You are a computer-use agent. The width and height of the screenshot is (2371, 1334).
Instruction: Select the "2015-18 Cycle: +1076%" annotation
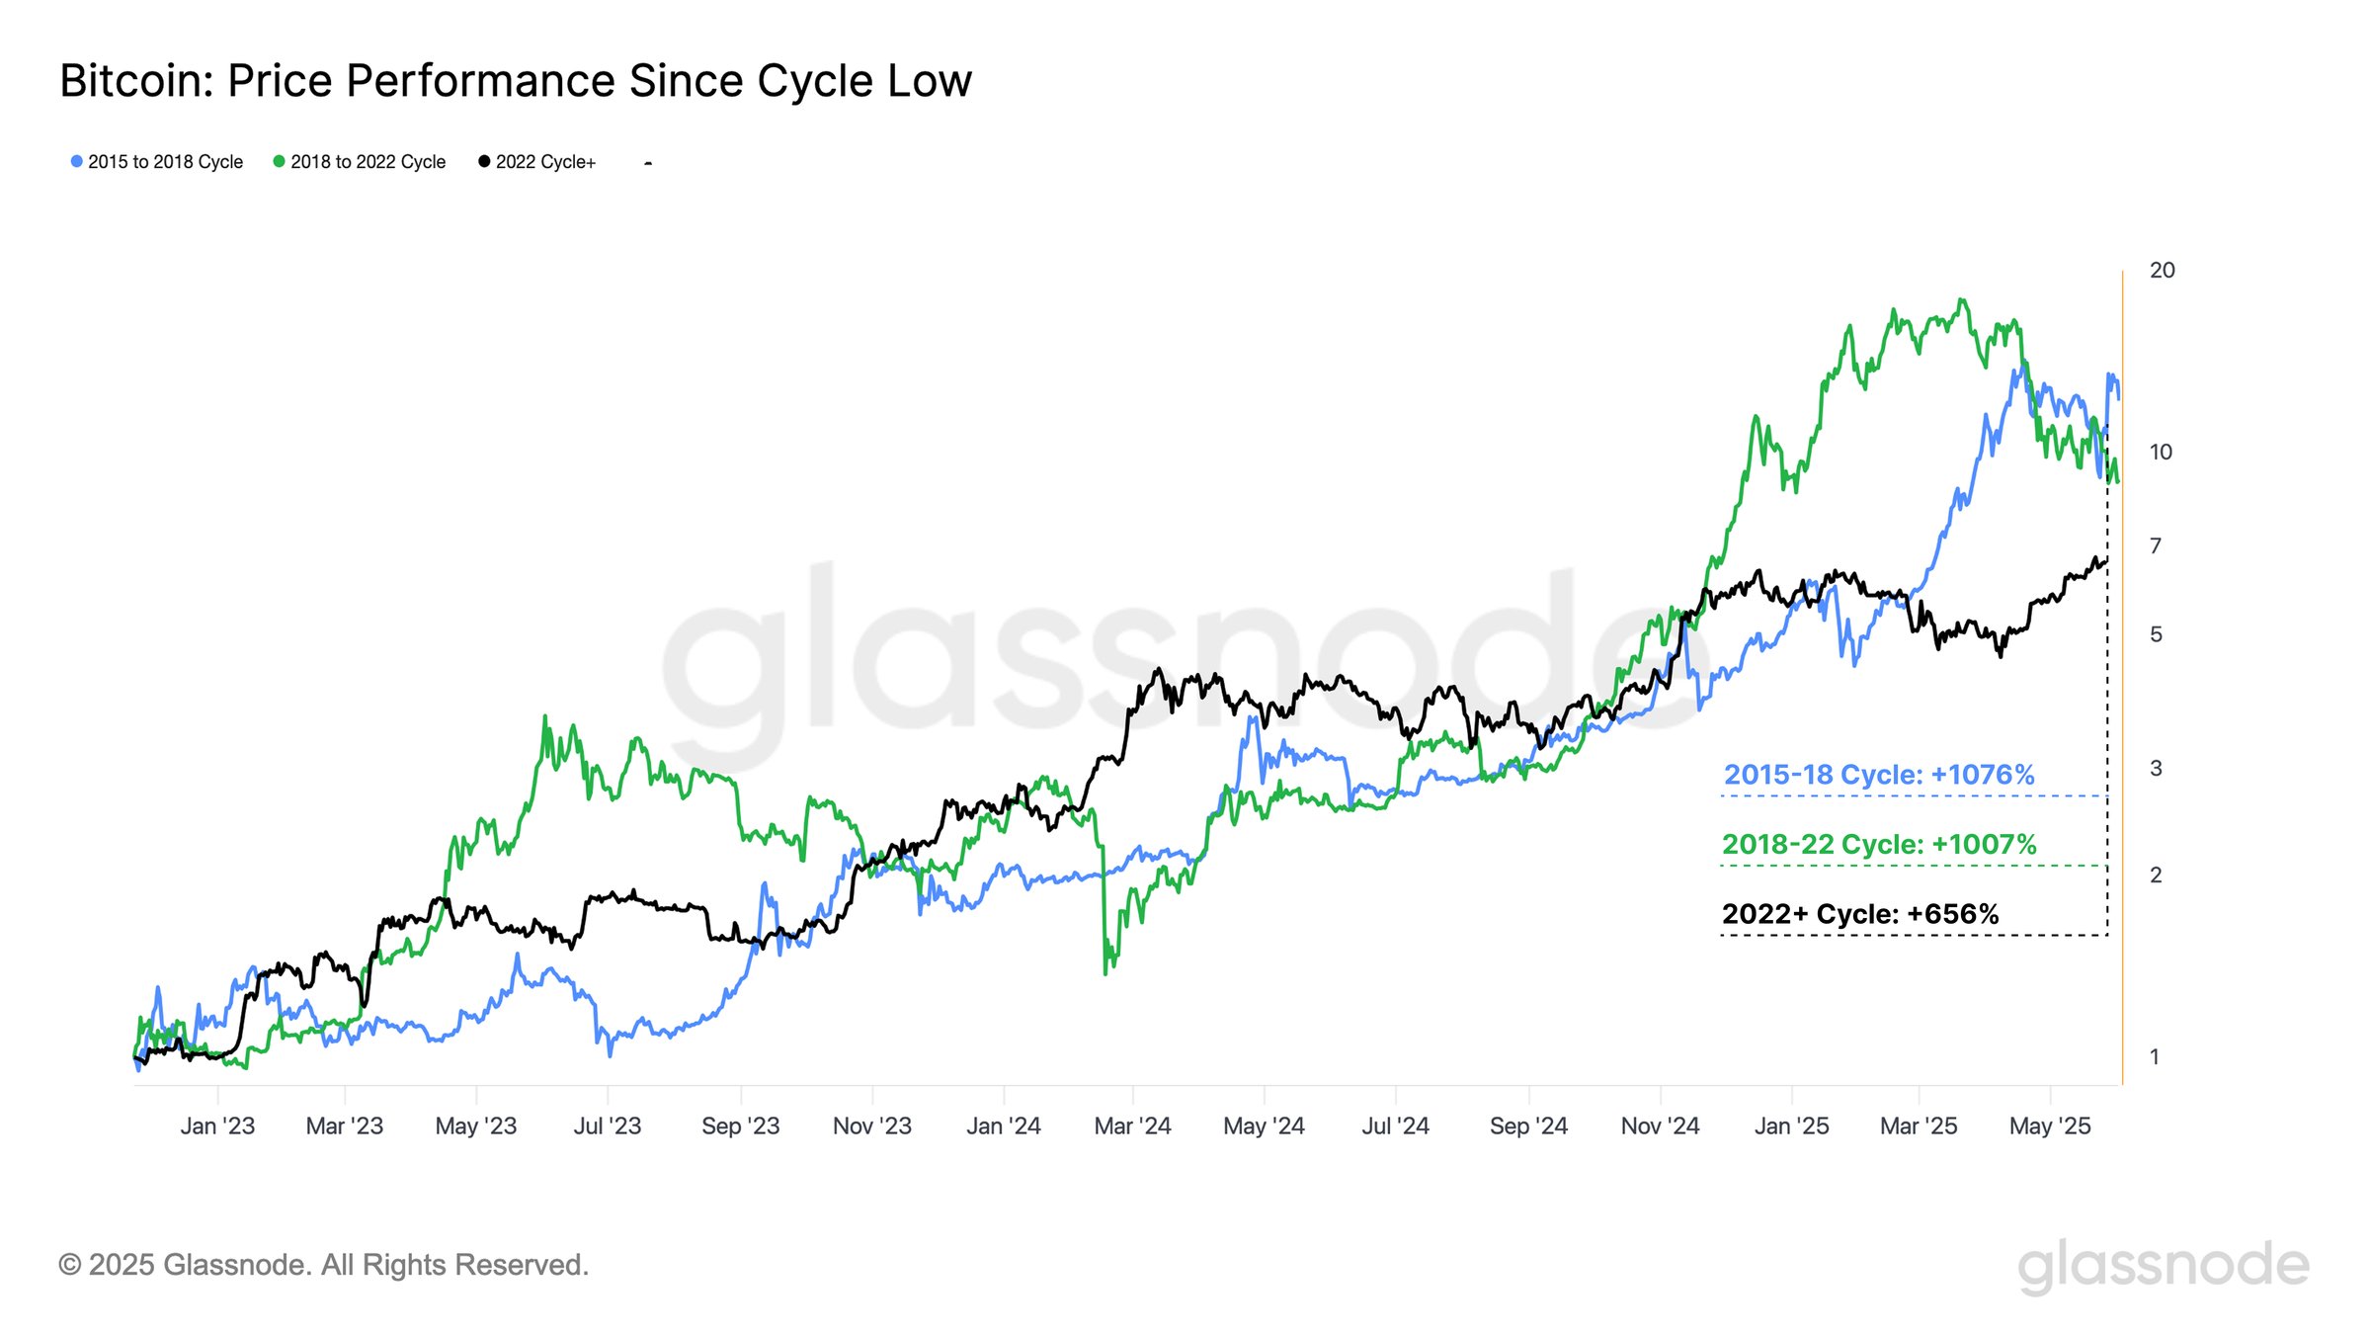pyautogui.click(x=1879, y=775)
